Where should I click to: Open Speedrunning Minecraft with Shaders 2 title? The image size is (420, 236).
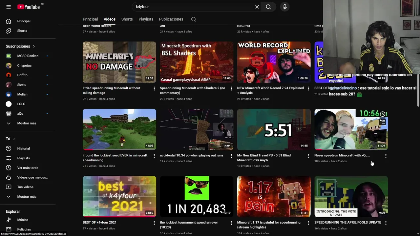(x=193, y=90)
